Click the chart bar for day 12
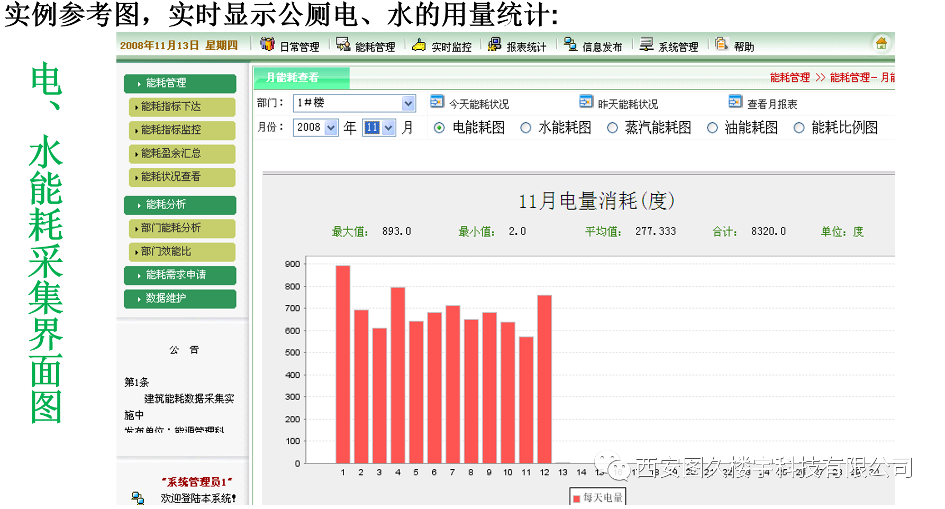 click(544, 379)
